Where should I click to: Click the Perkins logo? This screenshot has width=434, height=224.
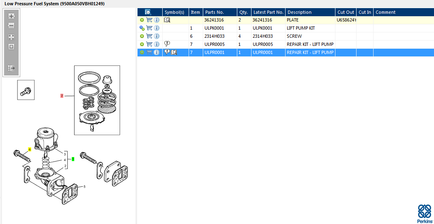pos(425,213)
